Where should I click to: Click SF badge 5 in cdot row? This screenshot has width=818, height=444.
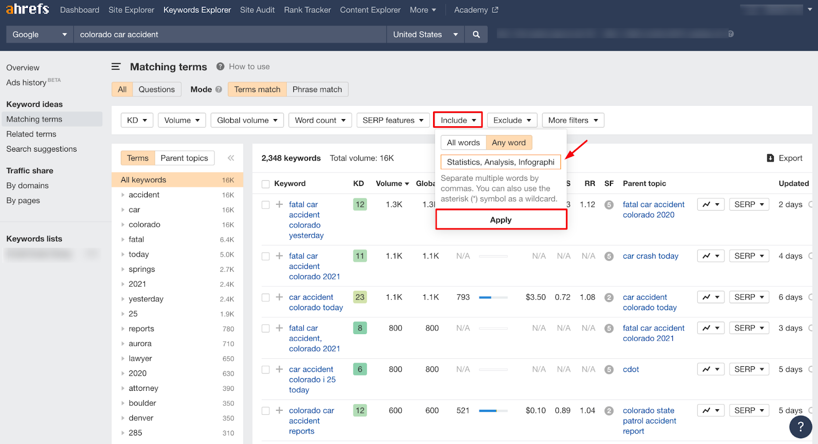(609, 369)
